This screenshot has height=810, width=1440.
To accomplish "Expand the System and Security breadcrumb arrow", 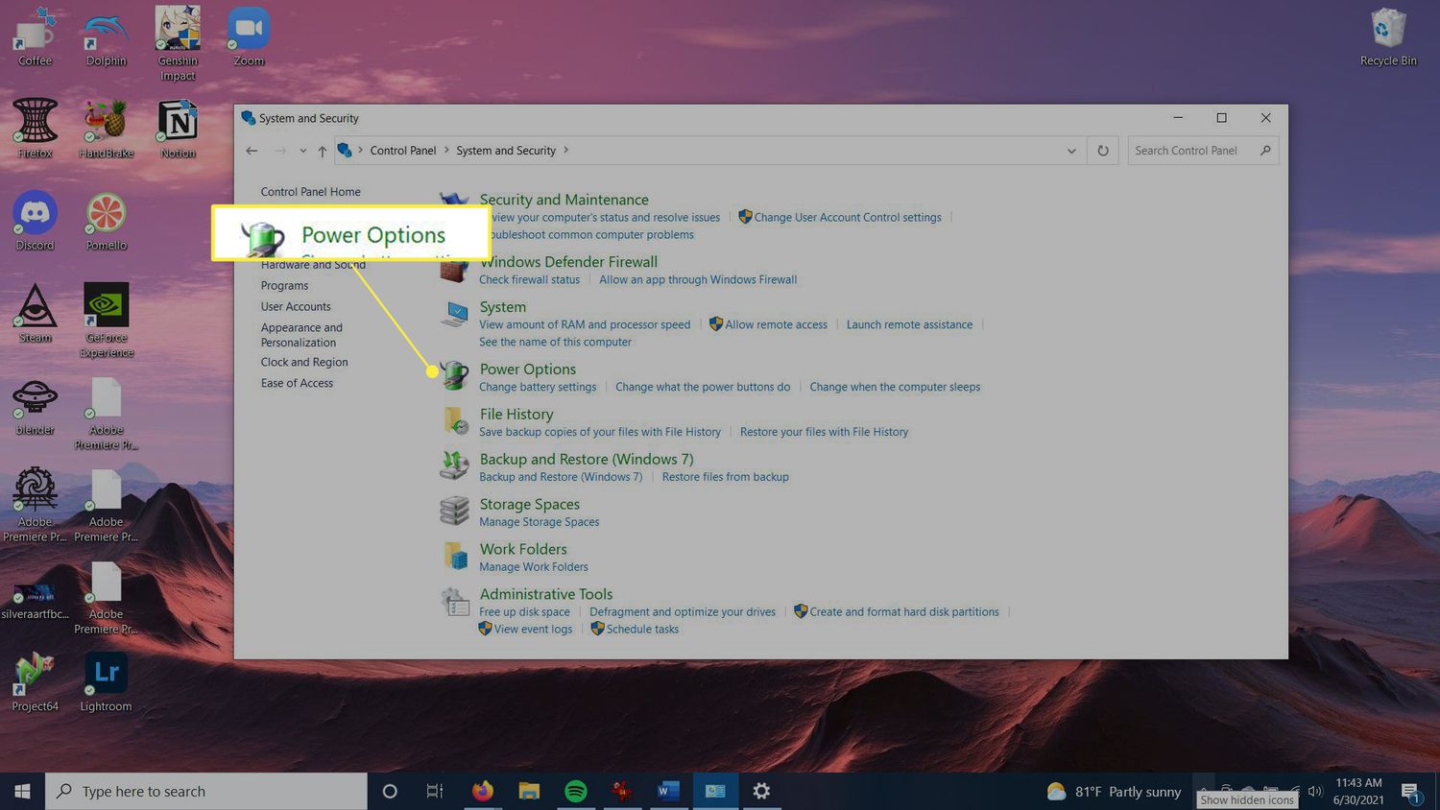I will click(566, 151).
